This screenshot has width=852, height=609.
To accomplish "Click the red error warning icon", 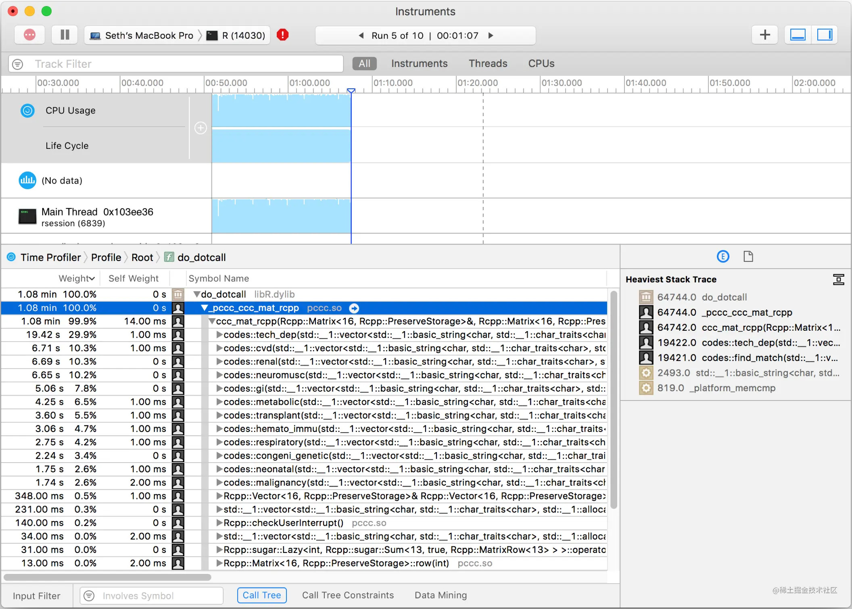I will click(x=282, y=35).
